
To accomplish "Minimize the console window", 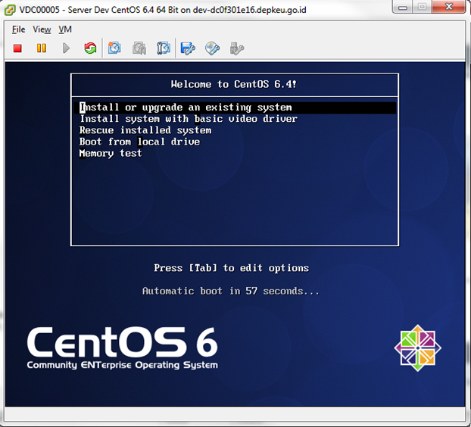I will tap(403, 8).
